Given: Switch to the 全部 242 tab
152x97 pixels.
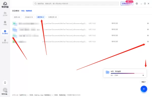Looking at the screenshot, I should [17, 17].
